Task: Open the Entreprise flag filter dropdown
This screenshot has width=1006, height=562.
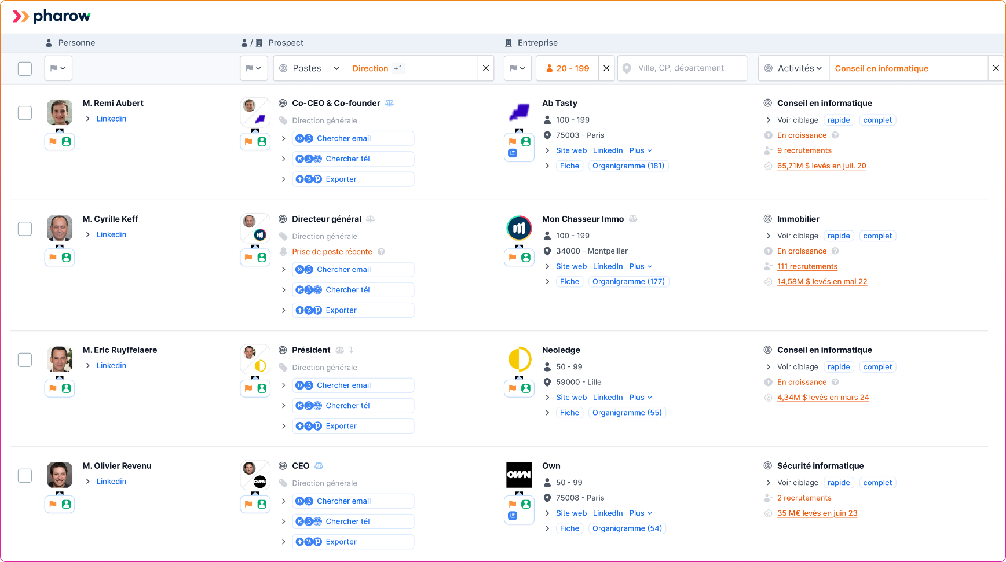Action: point(518,68)
